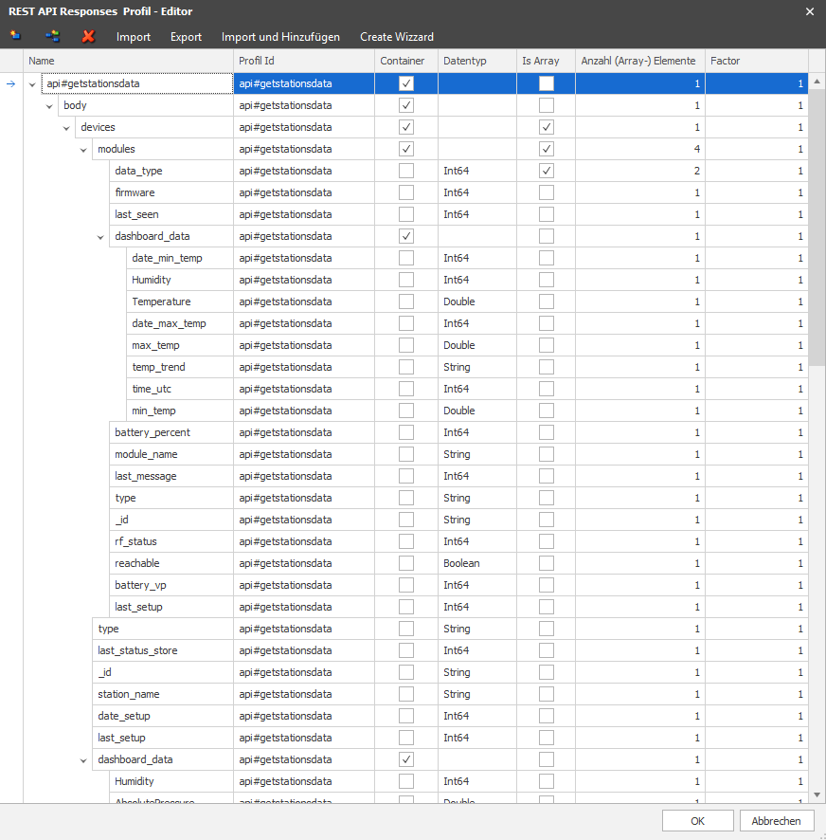Check Container for the firmware row
Viewport: 826px width, 840px height.
406,192
